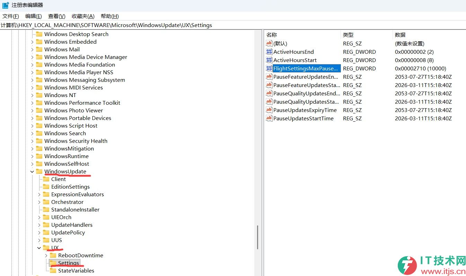The image size is (466, 276).
Task: Collapse the WindowsUpdate tree node
Action: click(32, 171)
